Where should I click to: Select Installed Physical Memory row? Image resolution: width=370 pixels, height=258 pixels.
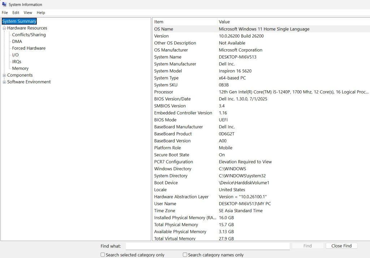(x=261, y=218)
